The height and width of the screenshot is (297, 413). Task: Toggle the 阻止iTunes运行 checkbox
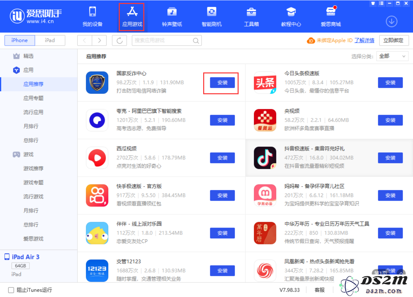pyautogui.click(x=11, y=290)
